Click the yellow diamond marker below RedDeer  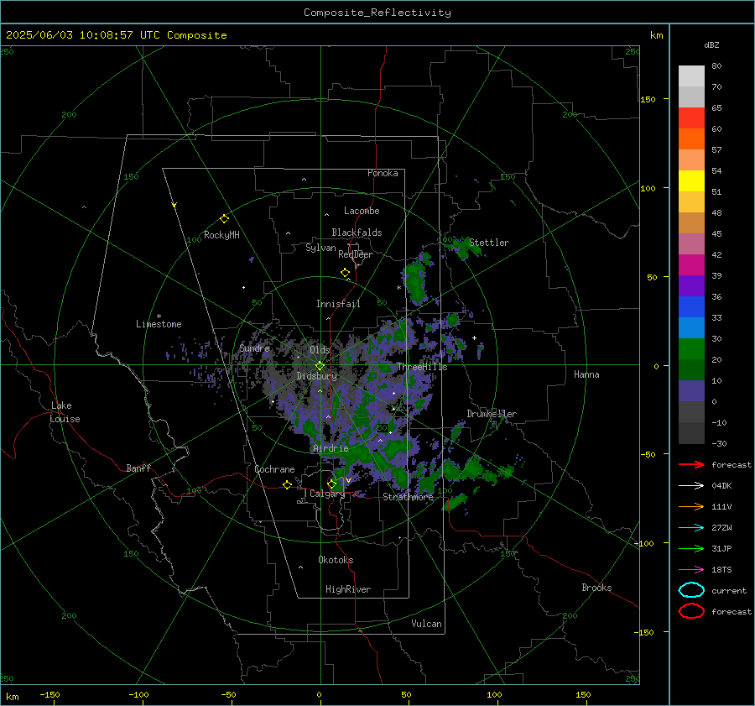(x=346, y=273)
